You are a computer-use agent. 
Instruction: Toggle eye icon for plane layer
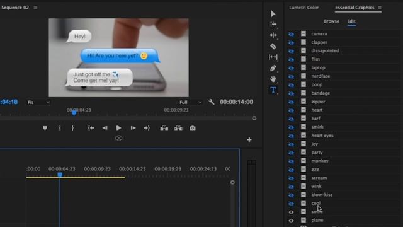click(291, 221)
